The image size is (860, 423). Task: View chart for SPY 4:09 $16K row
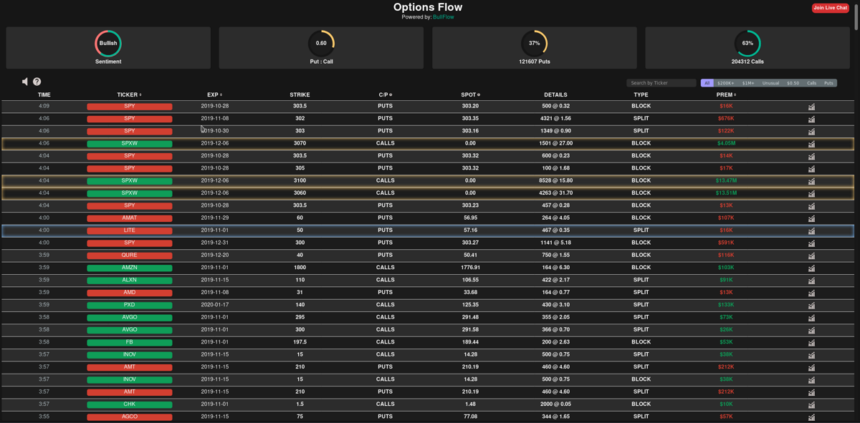click(x=811, y=107)
